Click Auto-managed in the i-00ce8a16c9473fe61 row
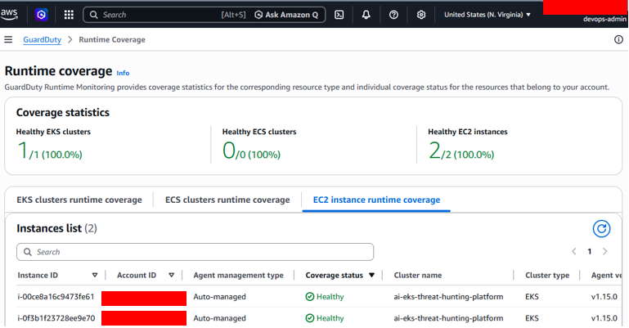This screenshot has width=629, height=328. pos(219,297)
